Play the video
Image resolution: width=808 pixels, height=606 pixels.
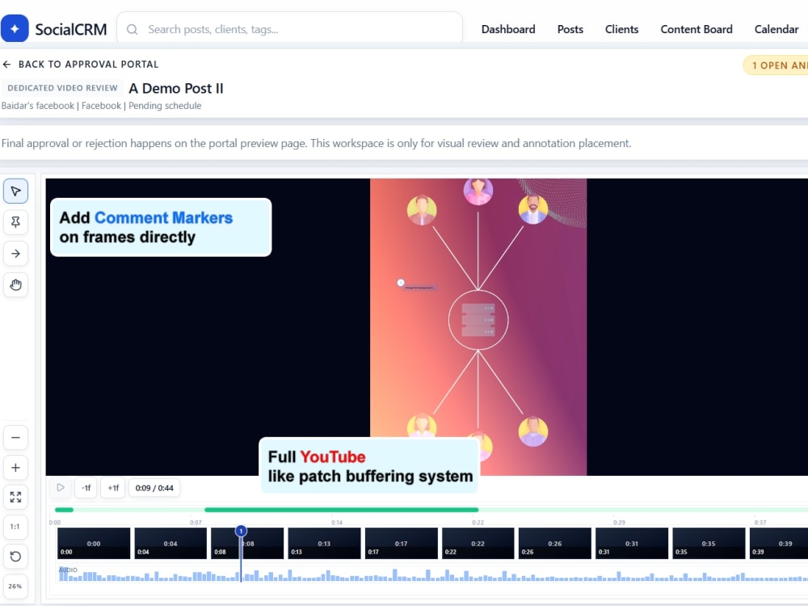(x=61, y=487)
